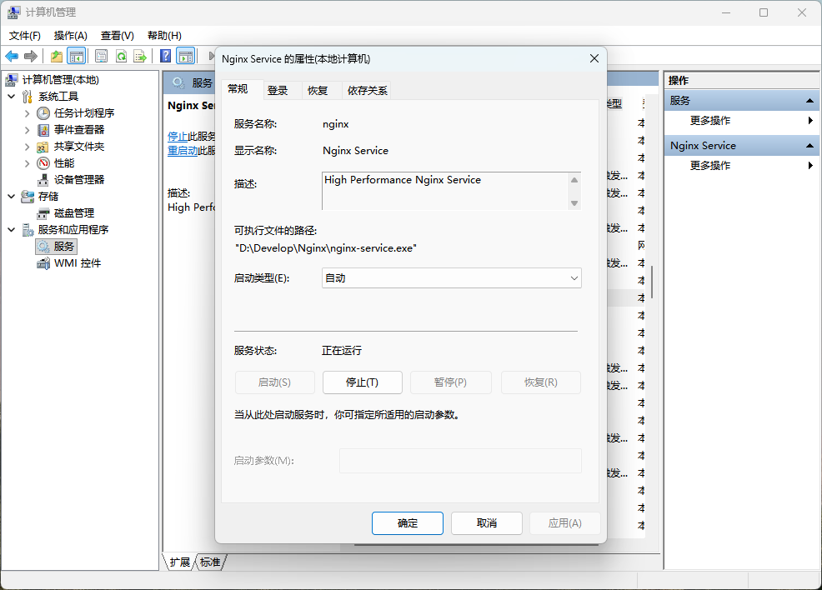Select Services (服务) tree node
Image resolution: width=822 pixels, height=590 pixels.
[57, 247]
